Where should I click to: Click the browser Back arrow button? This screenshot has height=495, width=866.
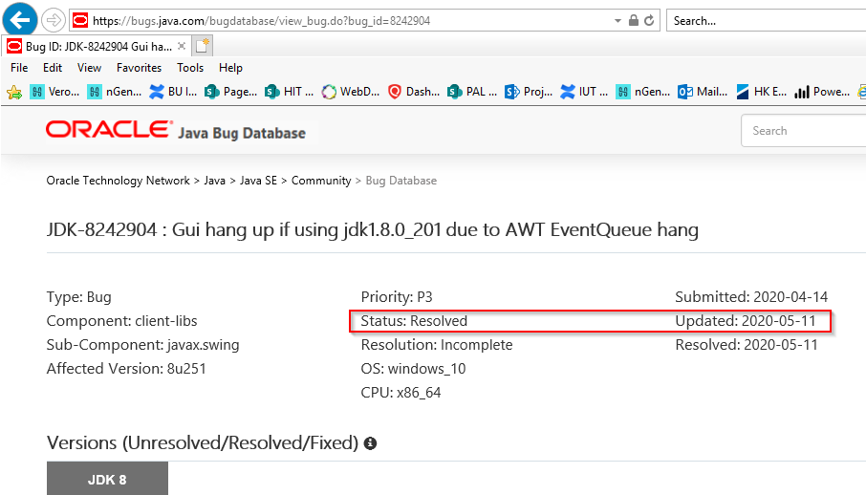tap(22, 19)
